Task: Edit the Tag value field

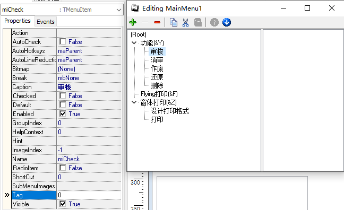Action: 89,195
